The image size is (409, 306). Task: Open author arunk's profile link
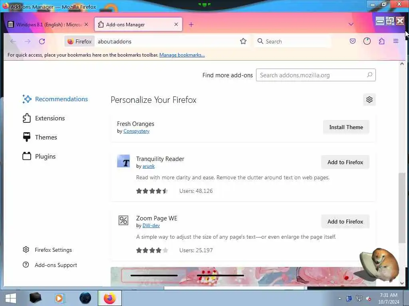pos(149,166)
